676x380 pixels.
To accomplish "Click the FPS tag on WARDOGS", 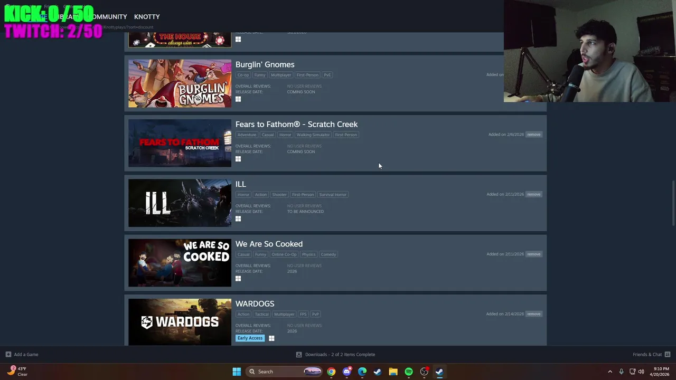I will (x=303, y=314).
